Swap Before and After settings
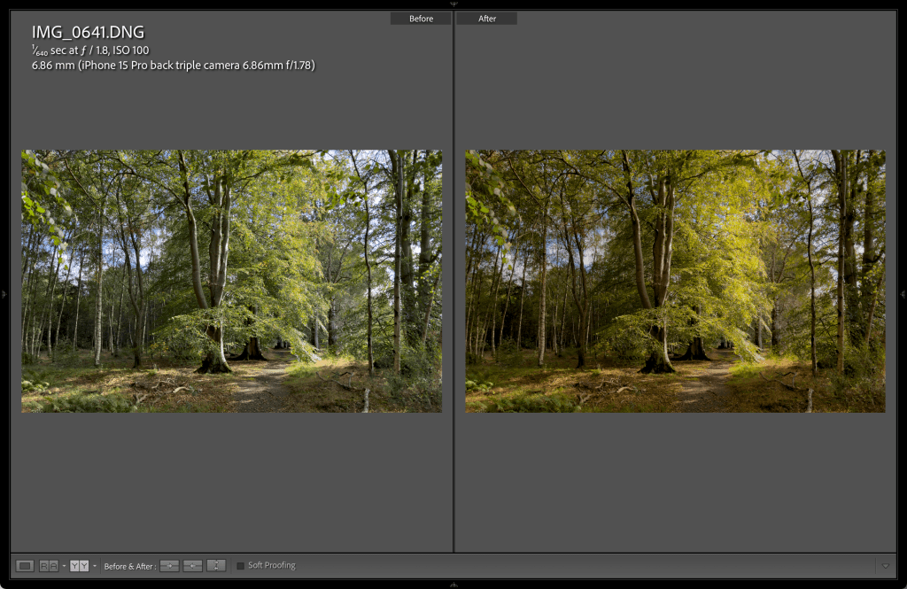 (215, 565)
